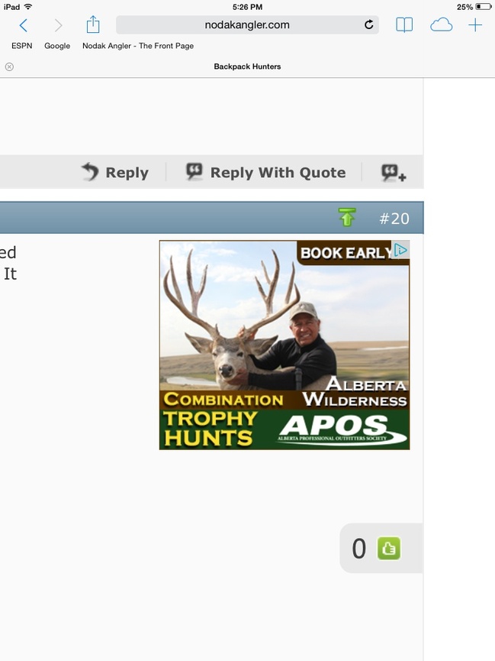This screenshot has height=661, width=495.
Task: Tap the Safari forward arrow
Action: coord(59,25)
